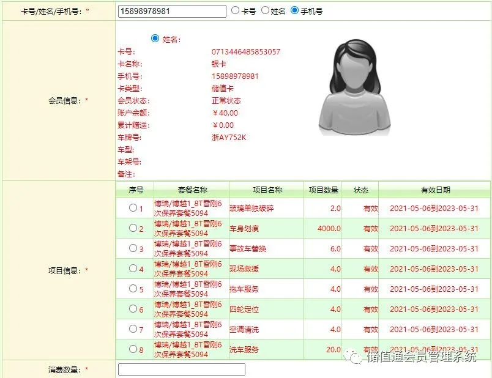The height and width of the screenshot is (378, 492).
Task: Click the 有效日期 column header
Action: 434,190
